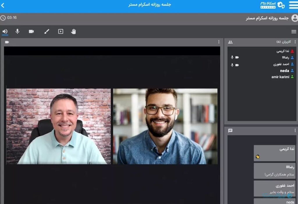
Task: Open the toolbar layout menu icon
Action: tap(294, 31)
